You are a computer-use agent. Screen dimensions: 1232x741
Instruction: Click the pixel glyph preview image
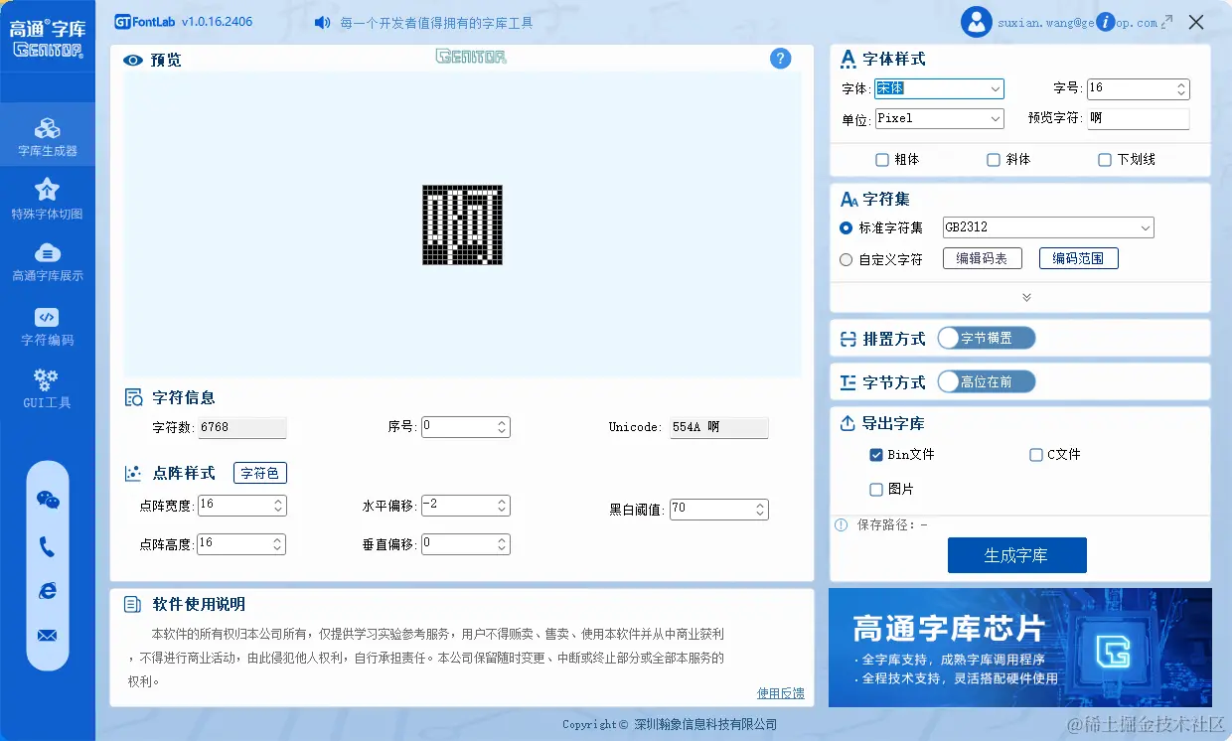[462, 224]
